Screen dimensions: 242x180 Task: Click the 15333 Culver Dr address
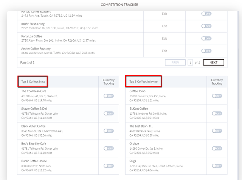148,98
